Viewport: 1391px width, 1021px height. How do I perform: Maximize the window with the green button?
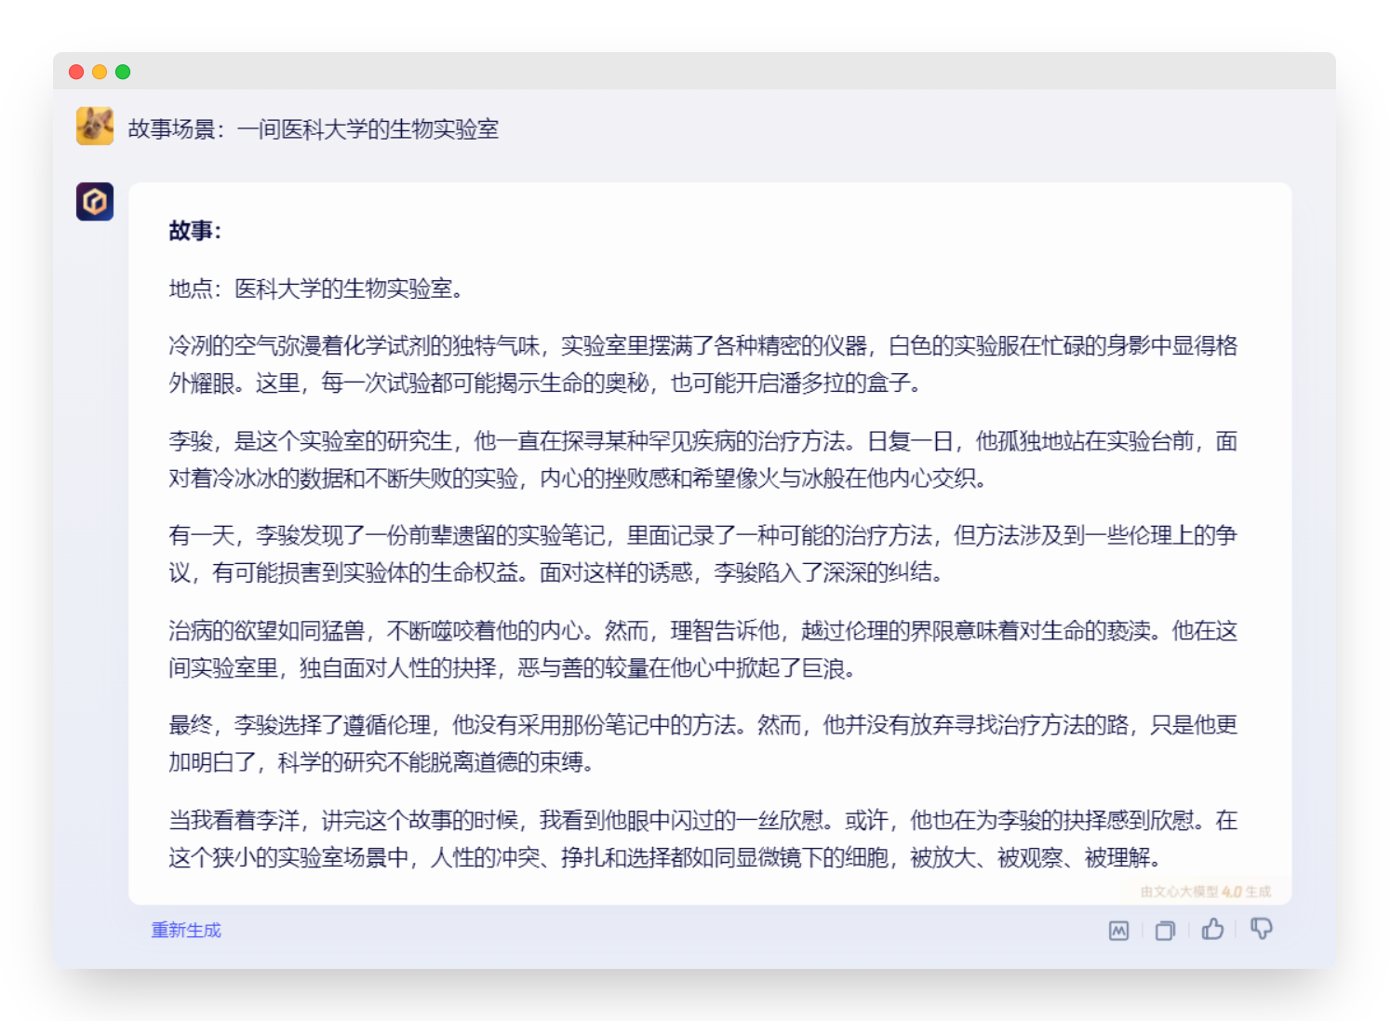click(x=123, y=72)
